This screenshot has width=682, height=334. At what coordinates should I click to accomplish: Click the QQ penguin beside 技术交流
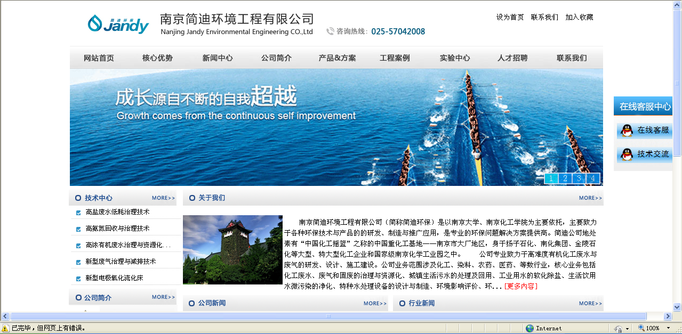tap(627, 154)
